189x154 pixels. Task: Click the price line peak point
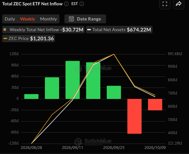tap(114, 54)
